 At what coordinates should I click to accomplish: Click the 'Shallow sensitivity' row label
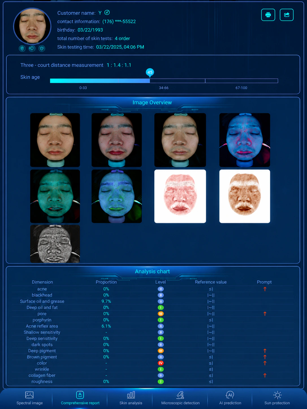click(x=42, y=332)
